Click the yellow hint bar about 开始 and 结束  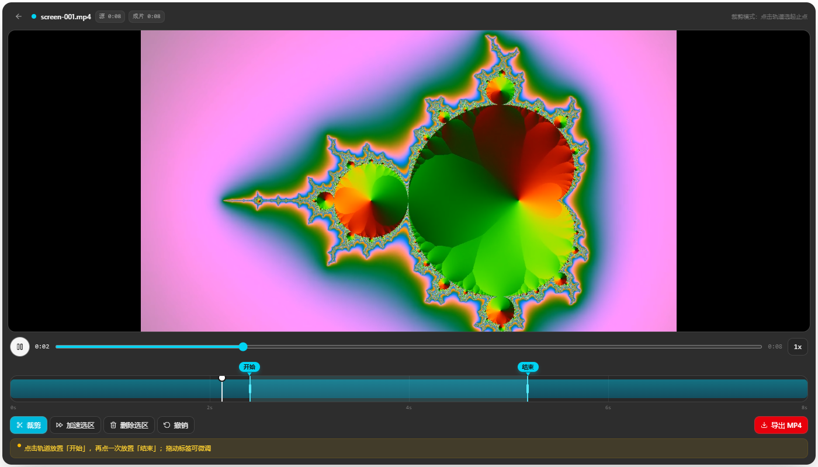click(x=409, y=448)
